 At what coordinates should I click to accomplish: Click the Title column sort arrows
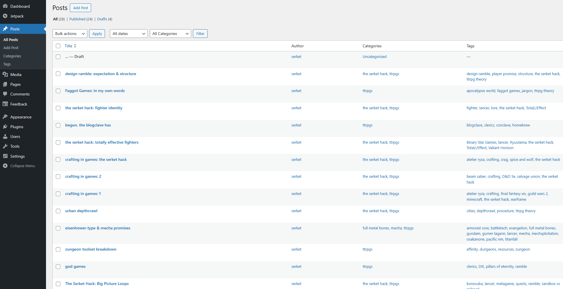pyautogui.click(x=75, y=46)
